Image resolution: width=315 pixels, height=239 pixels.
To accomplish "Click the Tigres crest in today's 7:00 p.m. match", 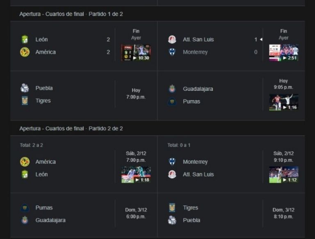I will click(x=25, y=101).
